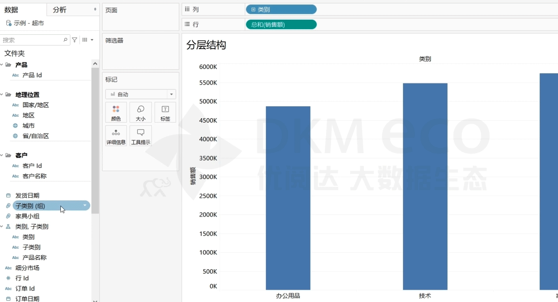558x302 pixels.
Task: Collapse the 产品 folder
Action: 2,65
